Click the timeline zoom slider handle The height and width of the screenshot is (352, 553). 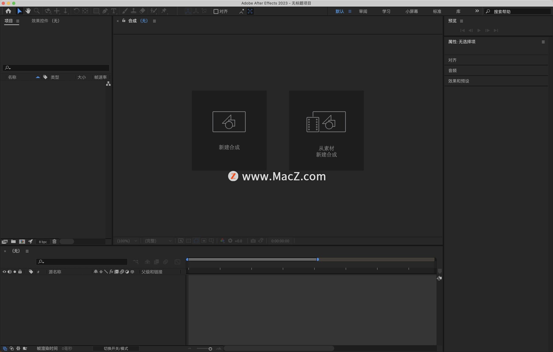coord(210,349)
